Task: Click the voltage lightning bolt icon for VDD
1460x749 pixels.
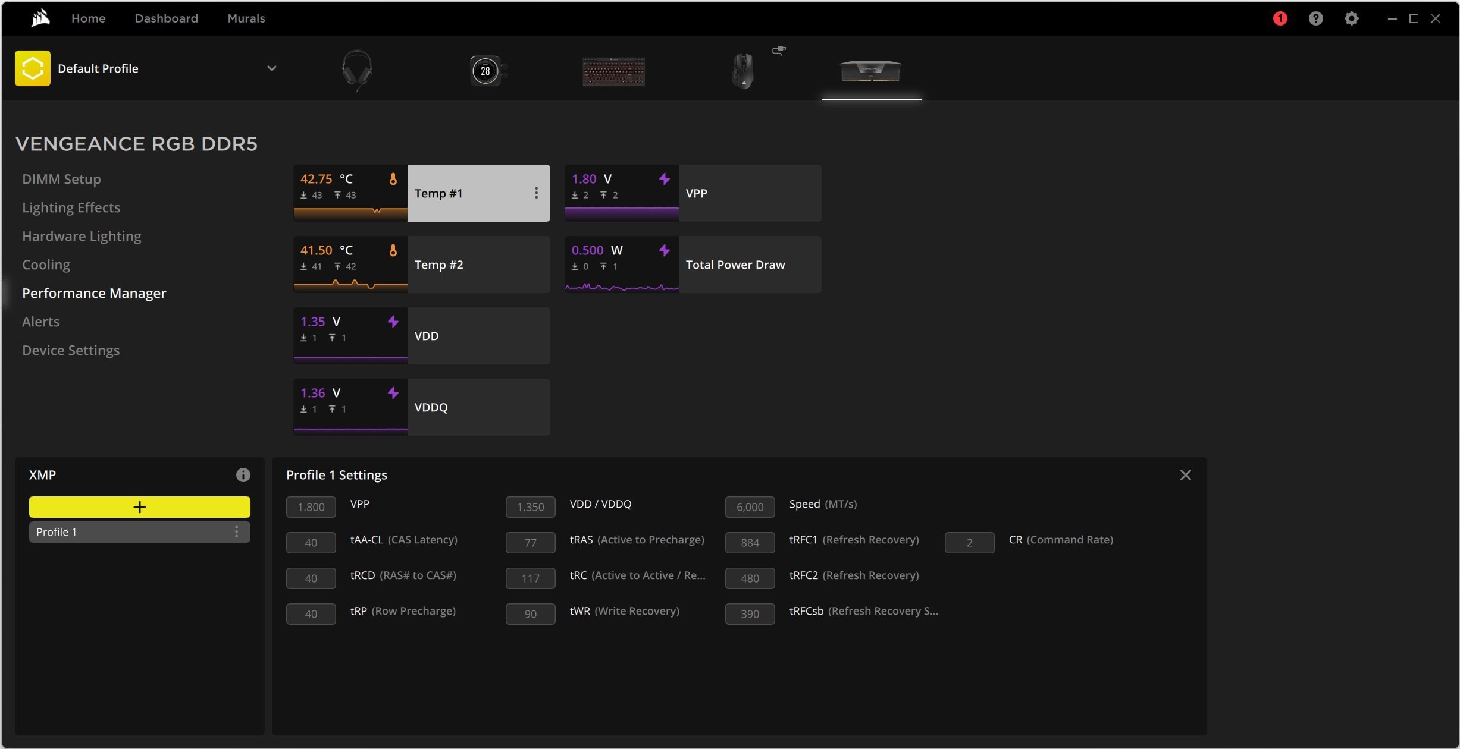Action: tap(393, 321)
